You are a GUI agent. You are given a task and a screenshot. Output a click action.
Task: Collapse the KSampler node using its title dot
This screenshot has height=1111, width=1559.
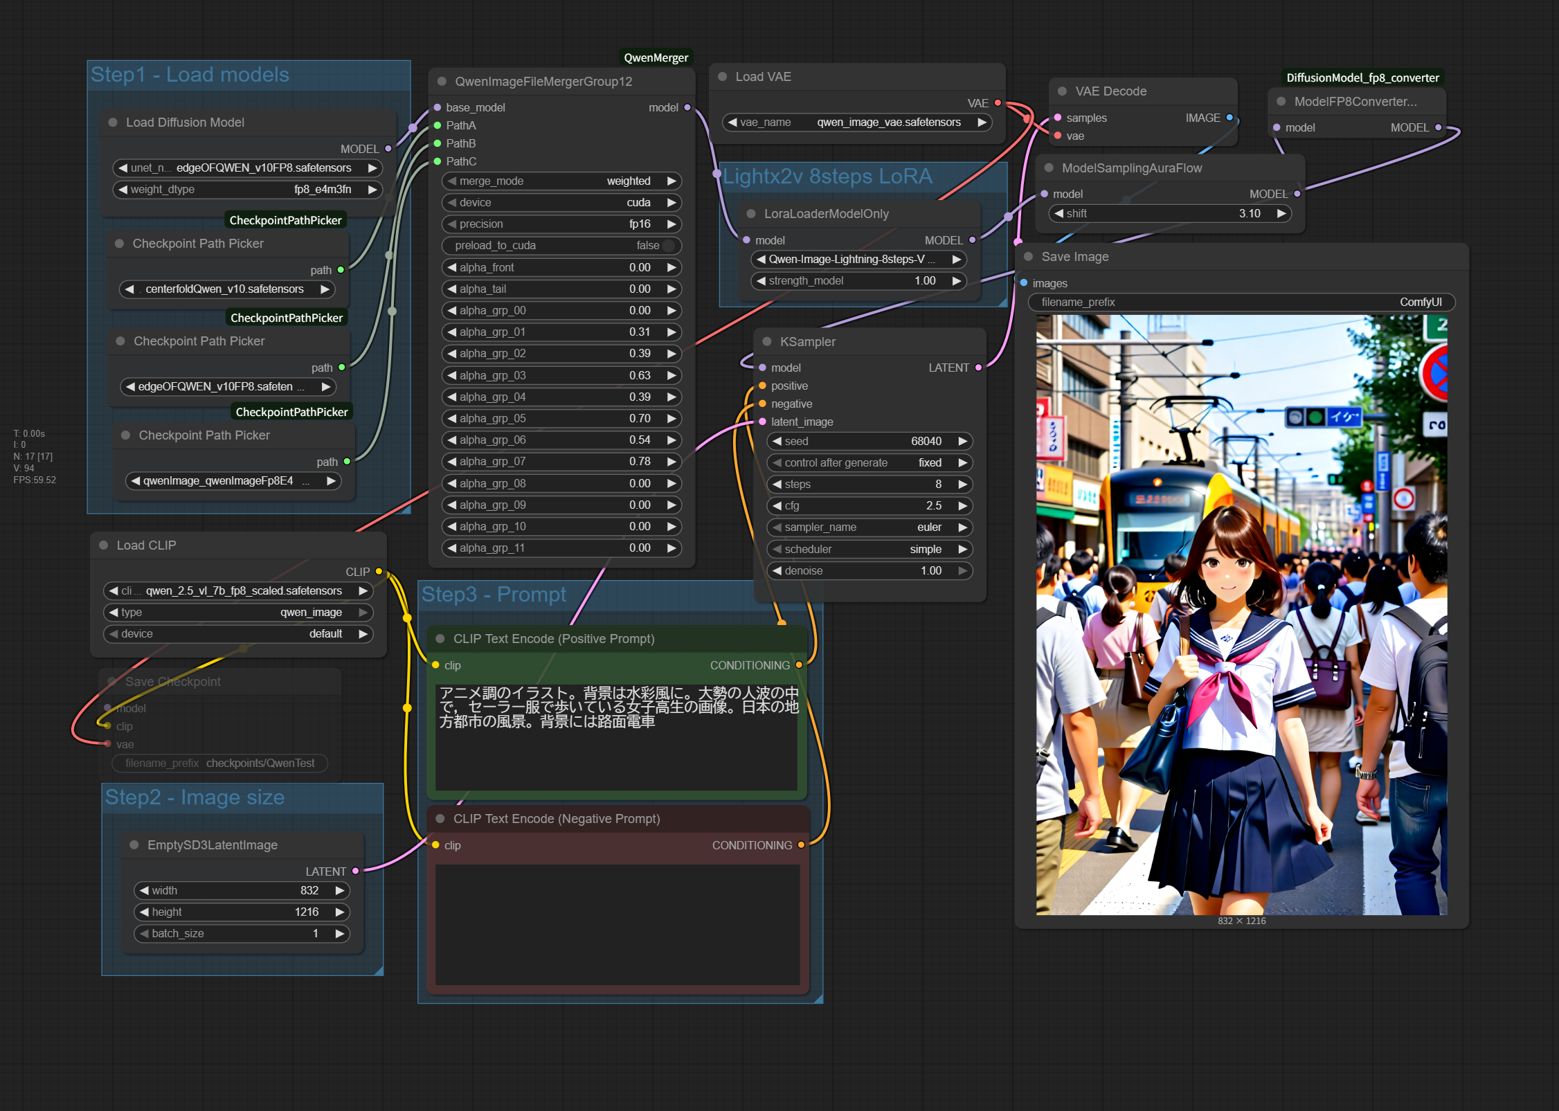766,341
